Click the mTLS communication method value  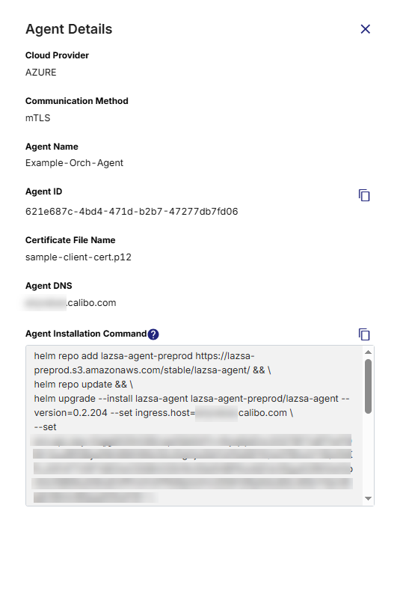pyautogui.click(x=38, y=118)
